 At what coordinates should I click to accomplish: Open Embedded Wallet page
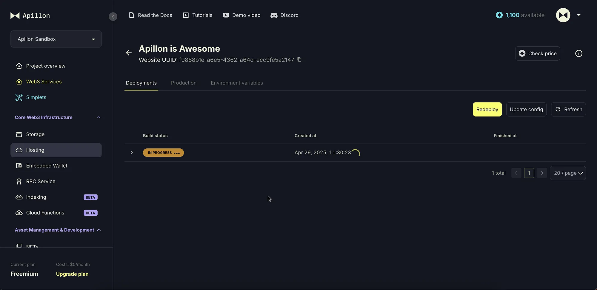coord(56,166)
